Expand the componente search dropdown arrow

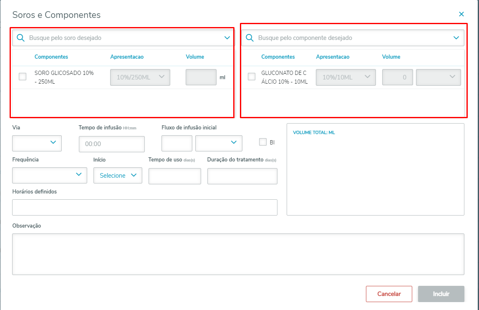[x=456, y=38]
